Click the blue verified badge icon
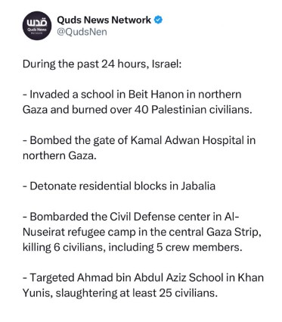Image resolution: width=282 pixels, height=322 pixels. click(159, 20)
